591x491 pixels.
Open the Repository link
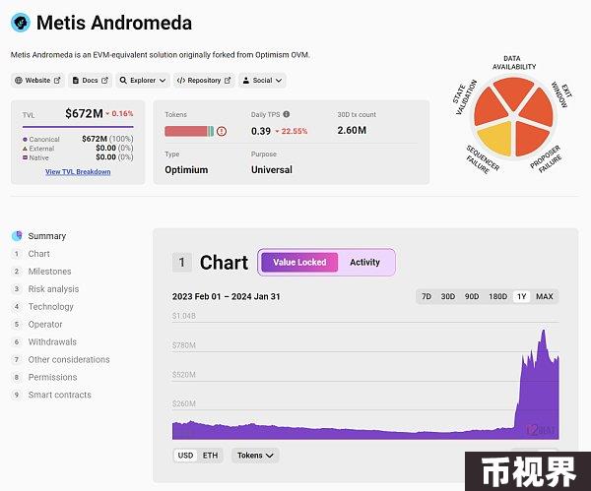[204, 81]
